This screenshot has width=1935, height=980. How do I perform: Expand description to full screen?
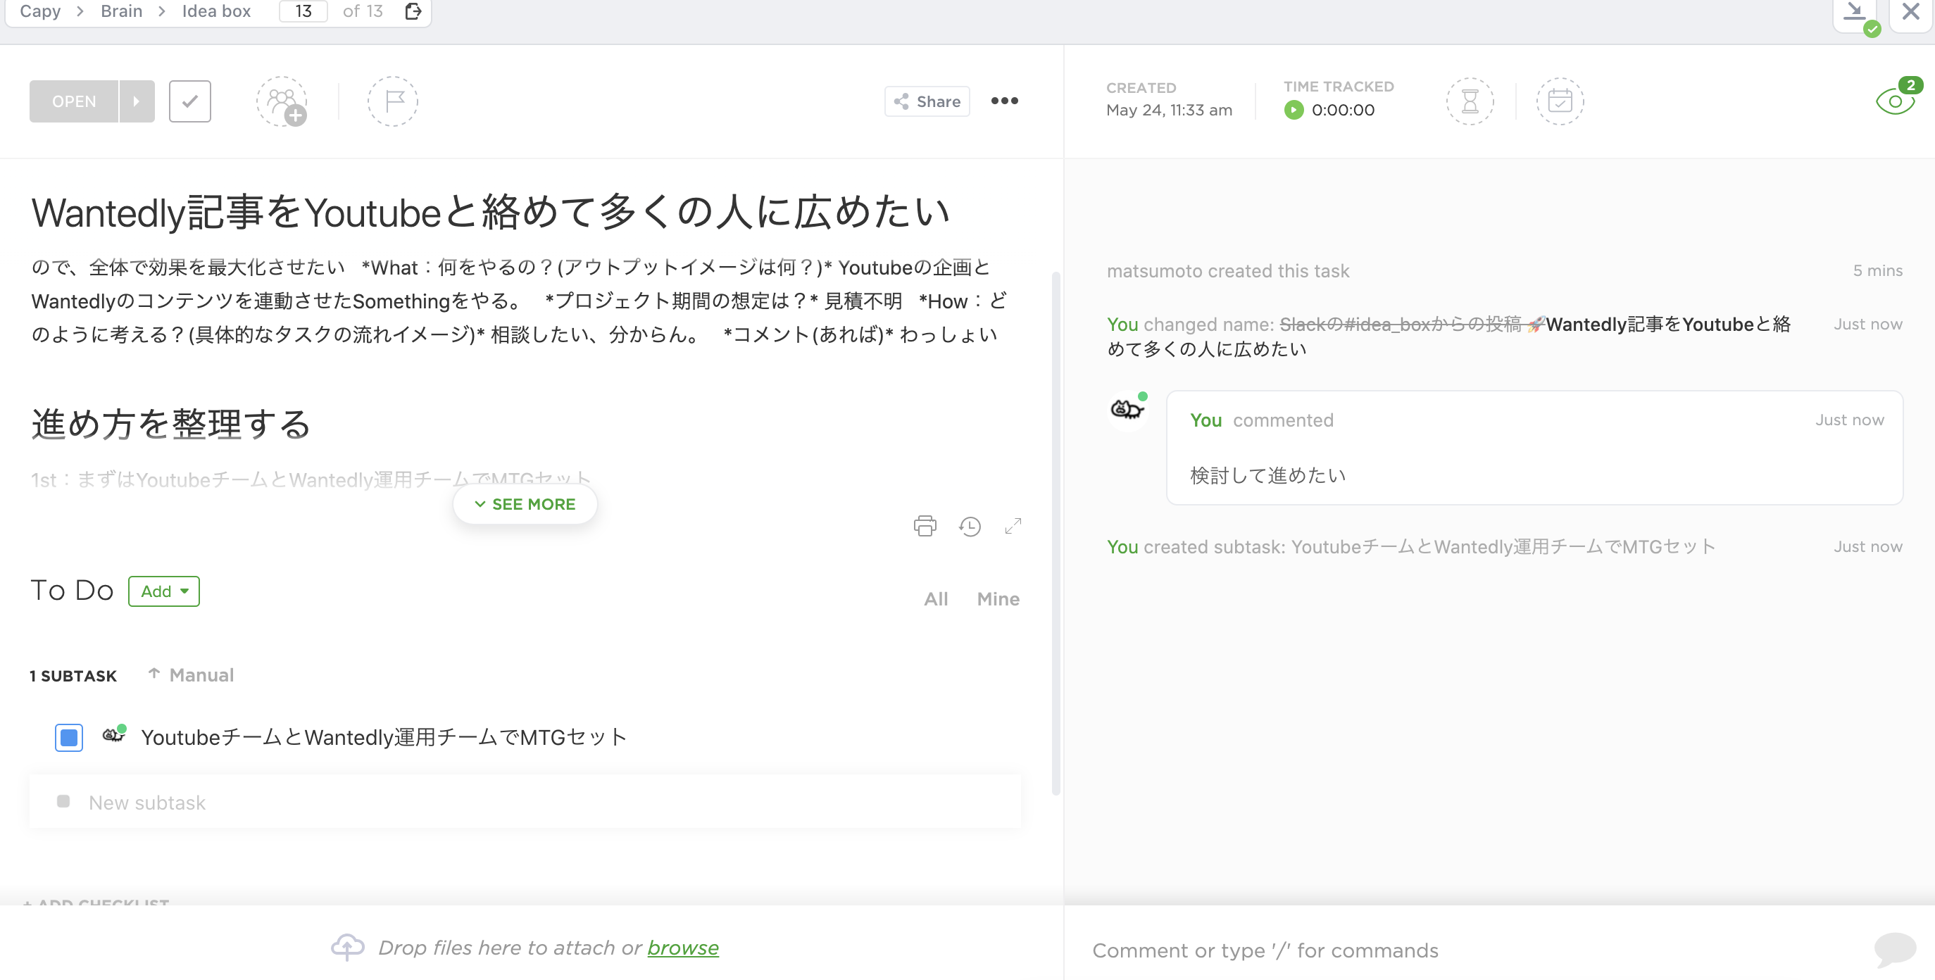click(1013, 527)
